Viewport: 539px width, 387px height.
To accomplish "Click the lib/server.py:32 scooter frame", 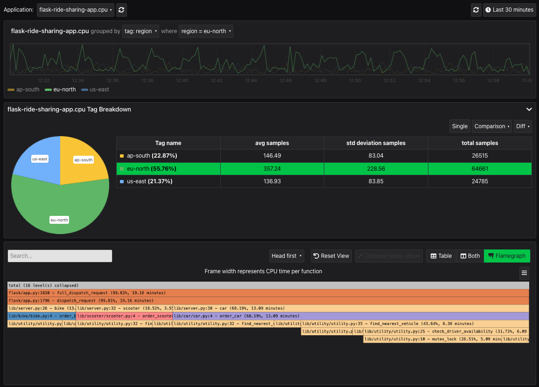I will [x=124, y=308].
